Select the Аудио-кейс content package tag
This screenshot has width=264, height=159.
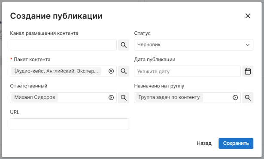[56, 71]
